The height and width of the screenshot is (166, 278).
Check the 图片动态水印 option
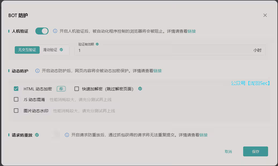coord(16,110)
